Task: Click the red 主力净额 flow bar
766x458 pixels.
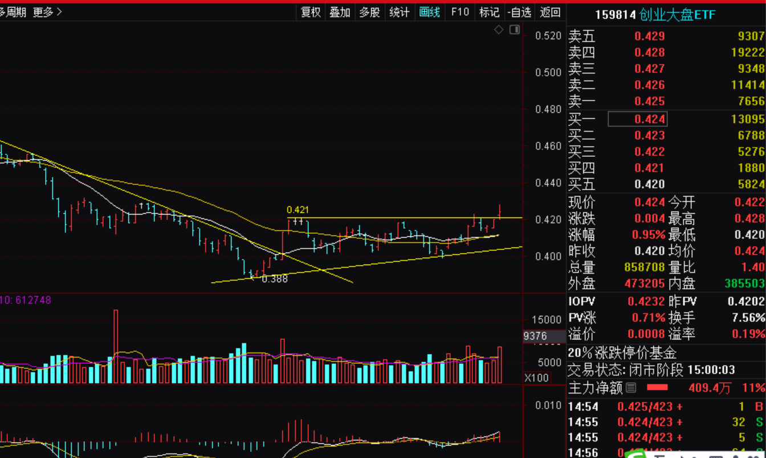Action: (x=657, y=388)
